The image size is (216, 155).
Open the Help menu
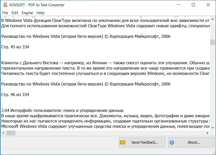(x=40, y=13)
